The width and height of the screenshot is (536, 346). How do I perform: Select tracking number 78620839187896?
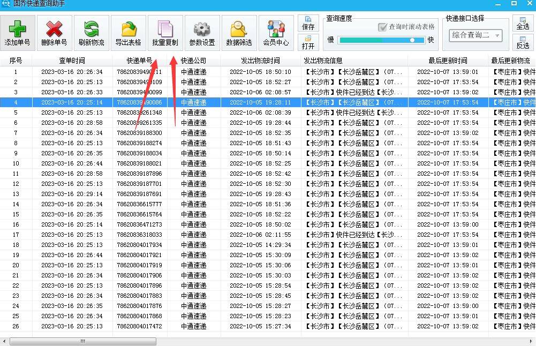click(x=139, y=174)
